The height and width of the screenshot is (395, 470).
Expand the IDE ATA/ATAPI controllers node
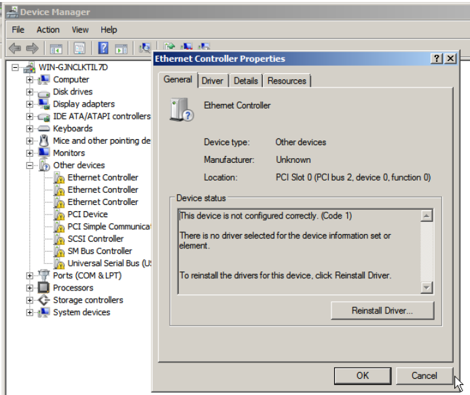coord(29,117)
